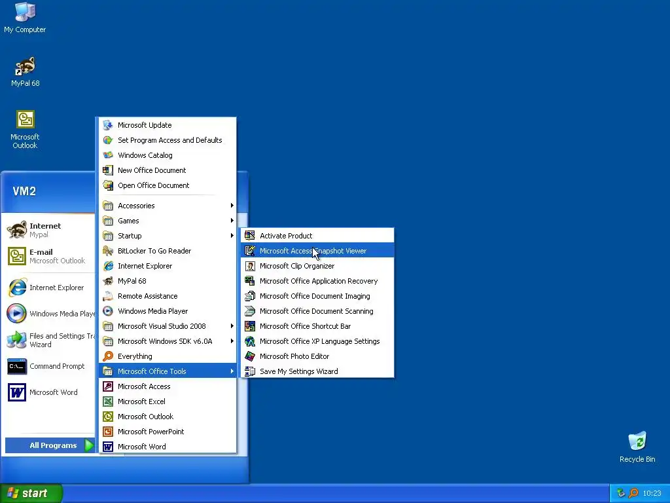Select the MyPal 68 desktop shortcut
This screenshot has width=670, height=503.
pos(25,71)
